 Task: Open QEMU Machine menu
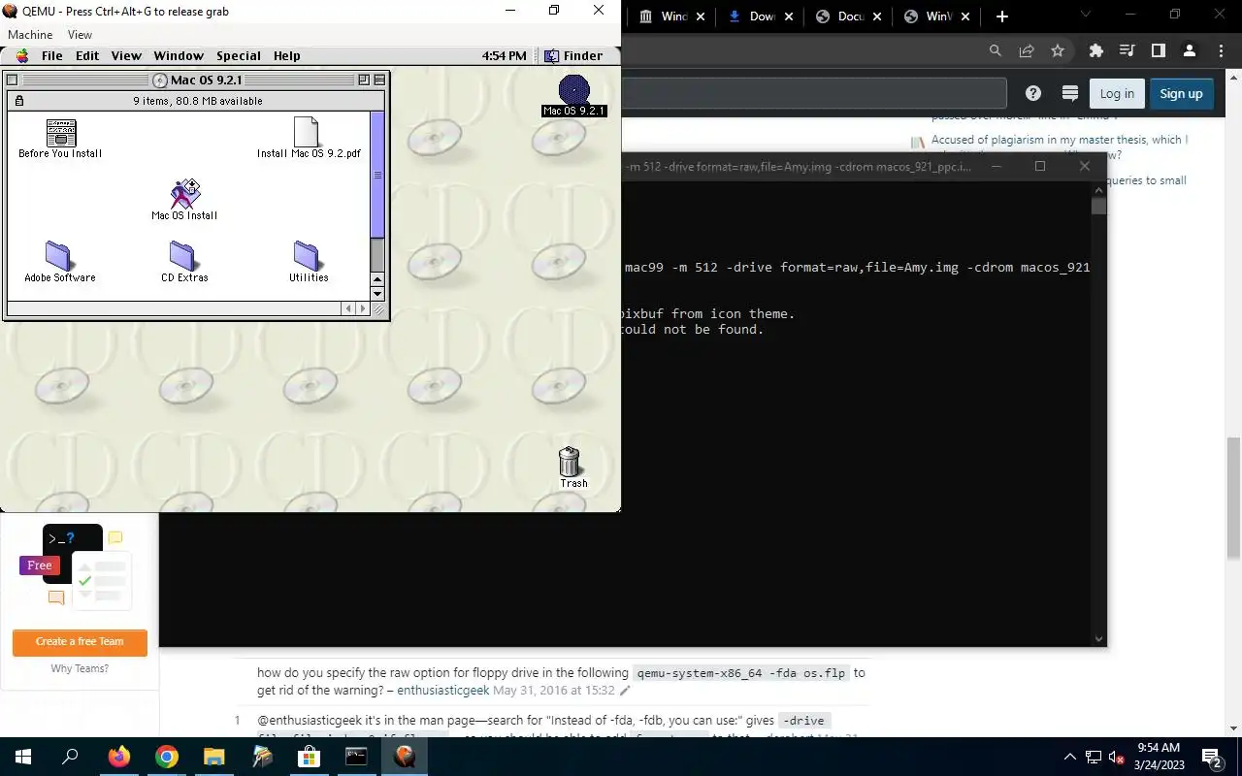point(30,34)
